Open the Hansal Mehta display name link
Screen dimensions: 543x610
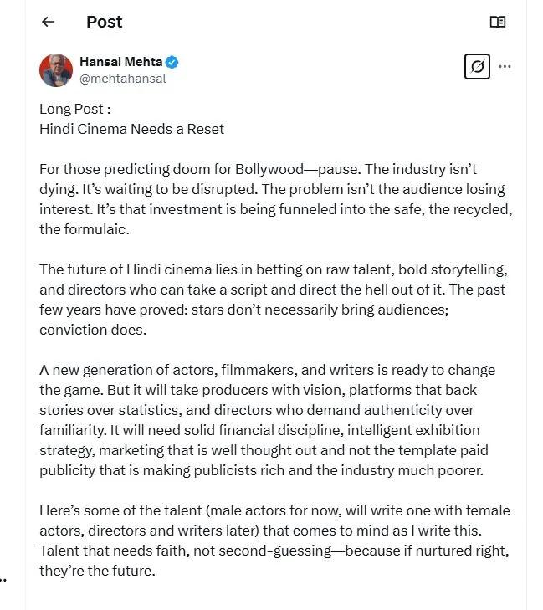[x=120, y=62]
